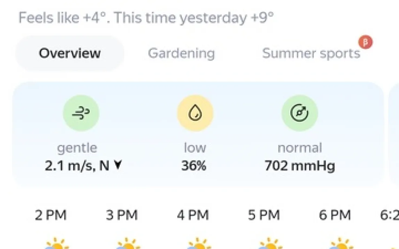399x249 pixels.
Task: Click the green pressure gauge icon
Action: click(x=299, y=113)
